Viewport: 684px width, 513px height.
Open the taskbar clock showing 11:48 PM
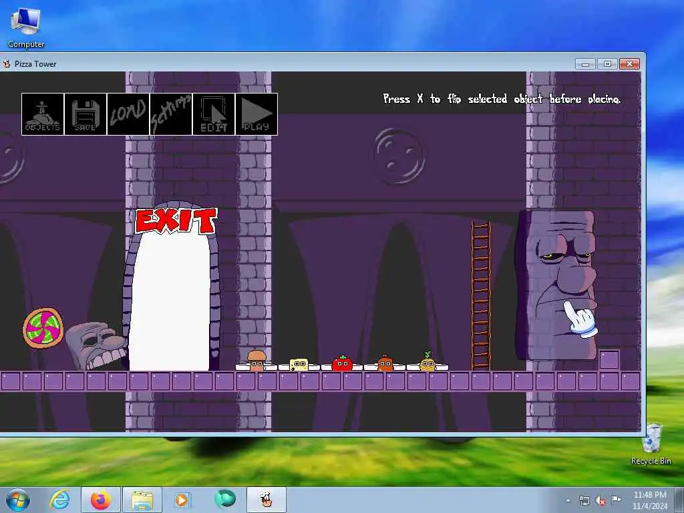pyautogui.click(x=650, y=500)
